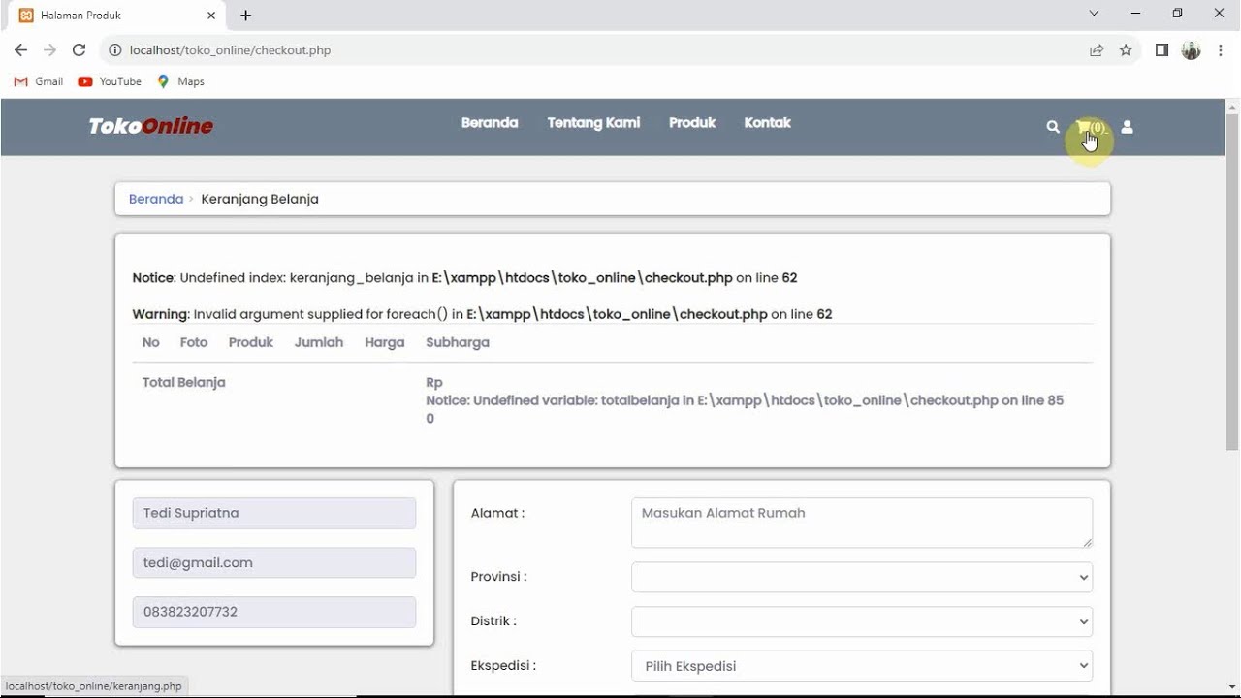Viewport: 1241px width, 698px height.
Task: Toggle the browser side panel icon
Action: coord(1161,50)
